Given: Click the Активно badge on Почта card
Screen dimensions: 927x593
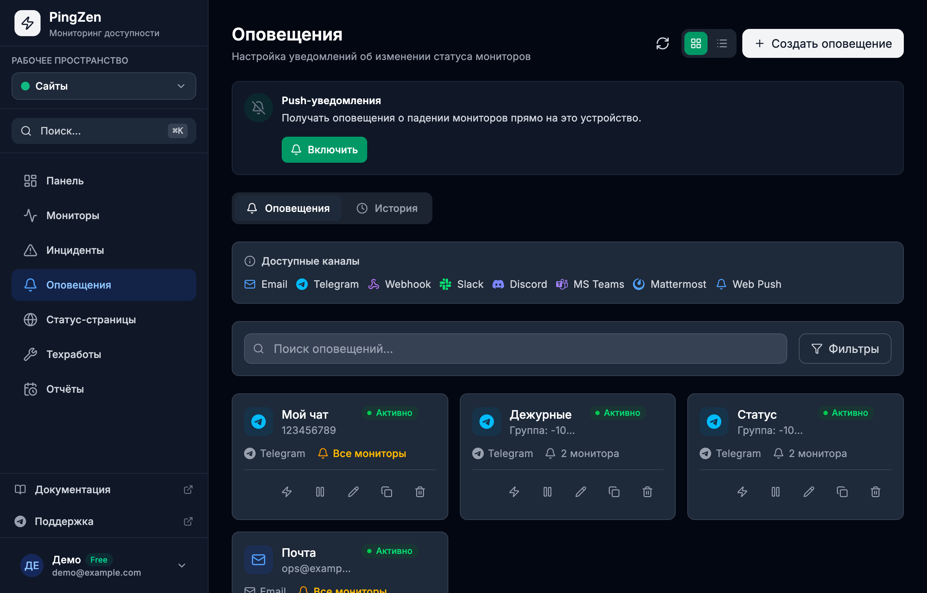Looking at the screenshot, I should 390,551.
